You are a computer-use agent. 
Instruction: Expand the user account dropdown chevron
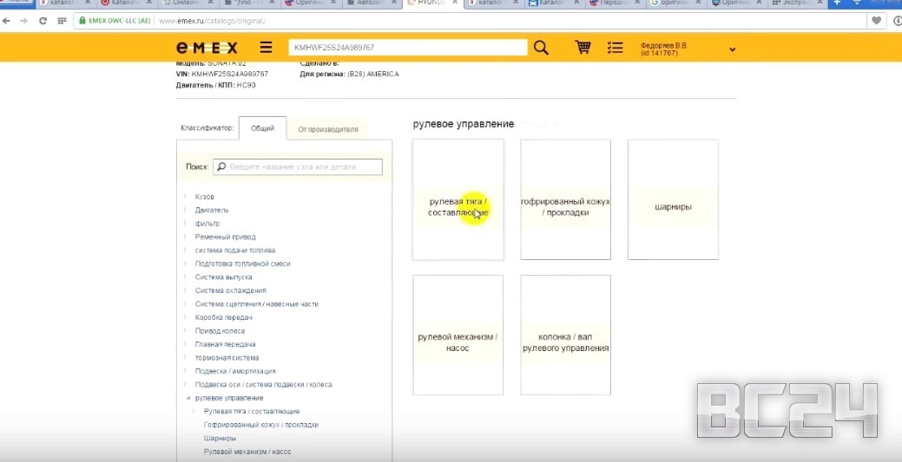tap(732, 49)
